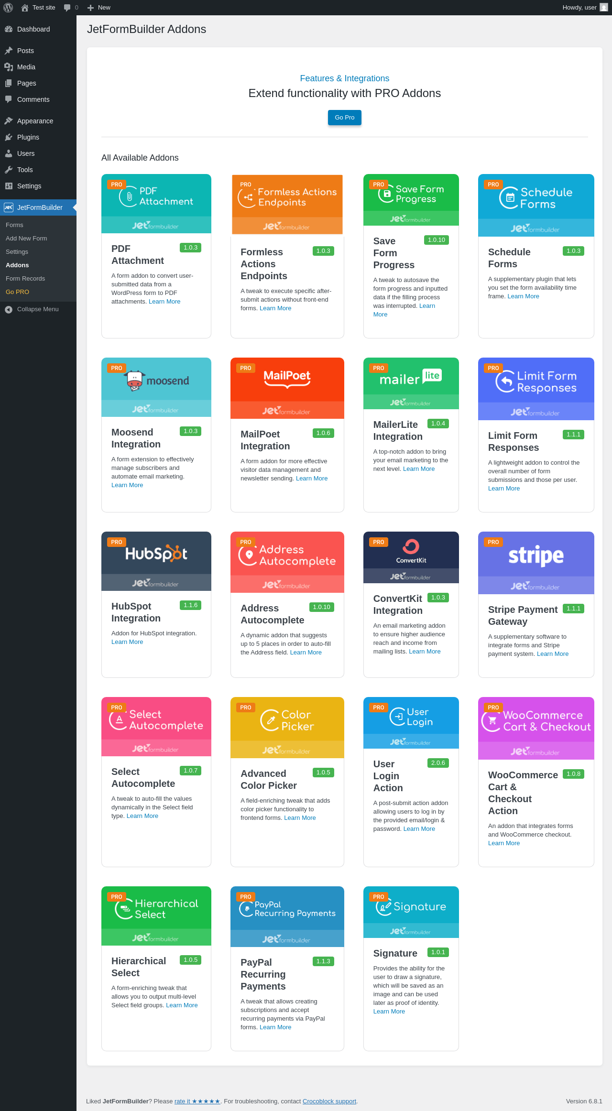Click Learn More for Schedule Forms
The image size is (612, 1111).
tap(523, 296)
